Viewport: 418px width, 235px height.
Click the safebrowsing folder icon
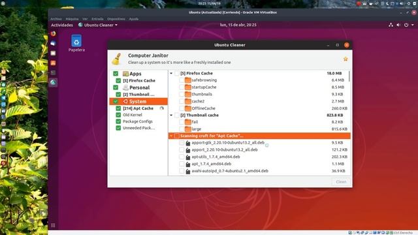coord(188,80)
